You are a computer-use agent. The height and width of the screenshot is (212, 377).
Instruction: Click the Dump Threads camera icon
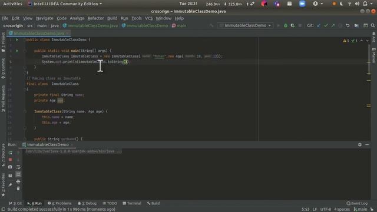(x=10, y=167)
